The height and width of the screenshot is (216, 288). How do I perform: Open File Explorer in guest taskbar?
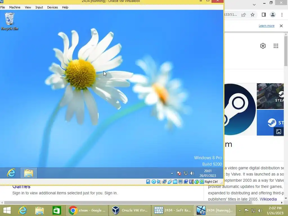pos(29,173)
